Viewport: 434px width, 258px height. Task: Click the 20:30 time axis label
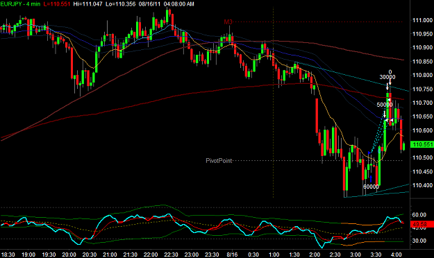(x=90, y=255)
